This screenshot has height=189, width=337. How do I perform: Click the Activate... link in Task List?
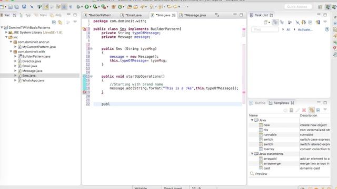click(x=305, y=29)
